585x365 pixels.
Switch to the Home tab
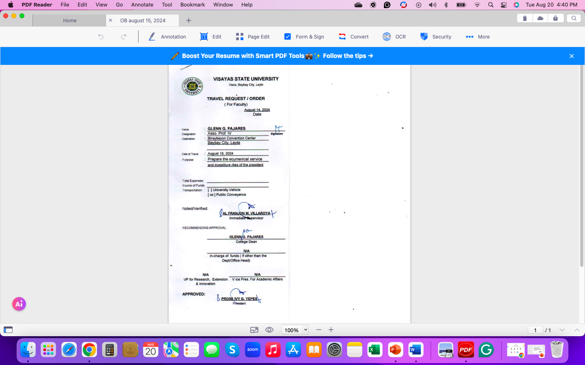[x=69, y=20]
